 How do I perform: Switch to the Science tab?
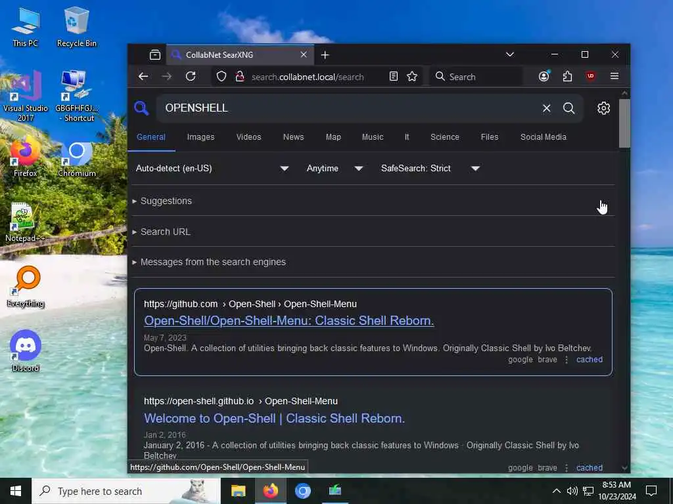[x=445, y=137]
